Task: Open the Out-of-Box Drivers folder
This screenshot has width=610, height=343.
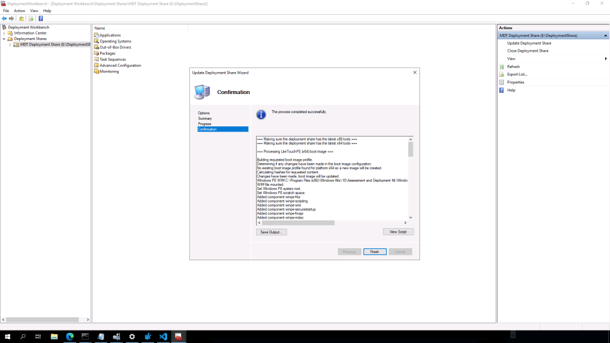Action: click(x=115, y=47)
